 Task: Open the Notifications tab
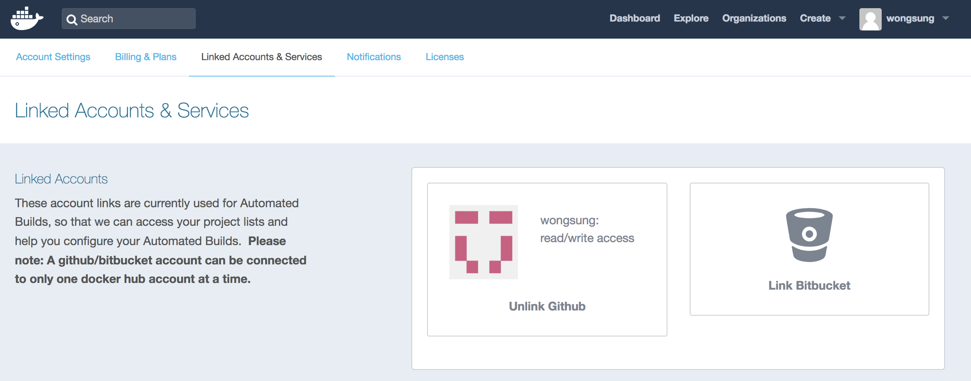374,57
